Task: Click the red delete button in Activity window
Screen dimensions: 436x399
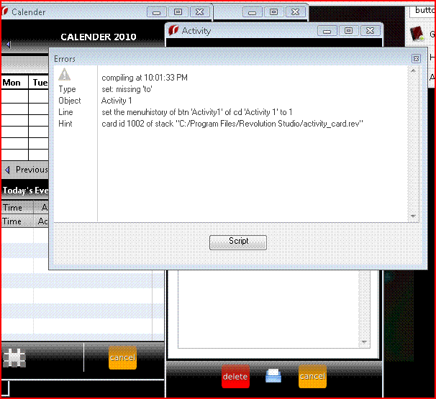Action: 235,377
